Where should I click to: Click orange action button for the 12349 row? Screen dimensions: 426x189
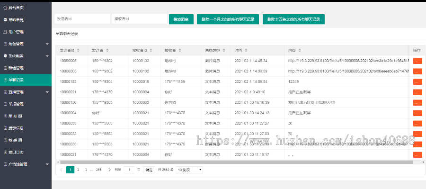point(417,81)
